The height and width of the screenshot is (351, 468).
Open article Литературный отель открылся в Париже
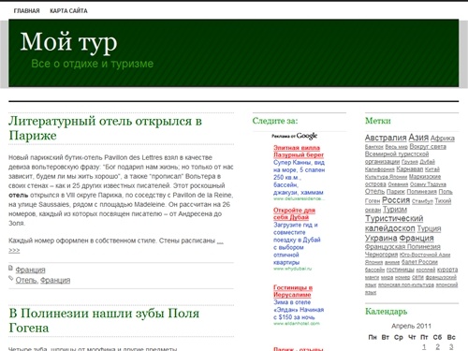tap(105, 128)
